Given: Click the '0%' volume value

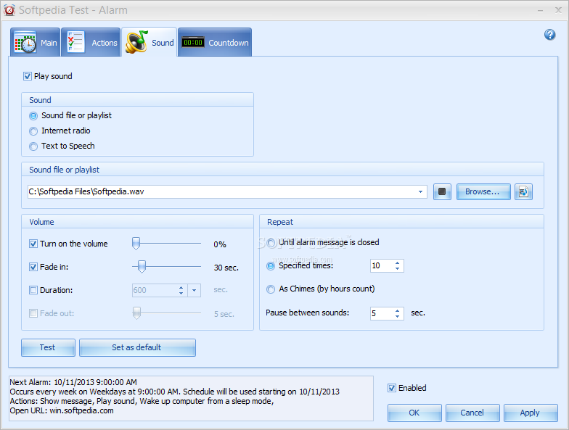Looking at the screenshot, I should 220,245.
